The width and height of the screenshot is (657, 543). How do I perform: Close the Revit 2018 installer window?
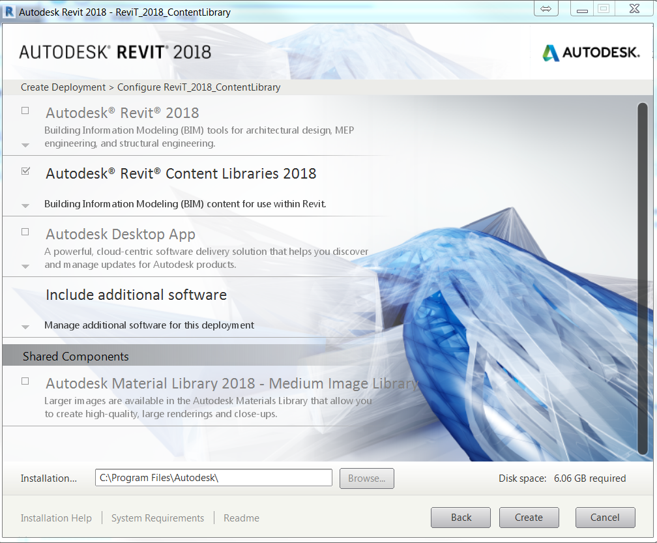(x=634, y=8)
